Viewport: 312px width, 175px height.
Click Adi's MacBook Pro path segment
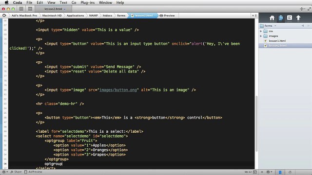(x=24, y=16)
